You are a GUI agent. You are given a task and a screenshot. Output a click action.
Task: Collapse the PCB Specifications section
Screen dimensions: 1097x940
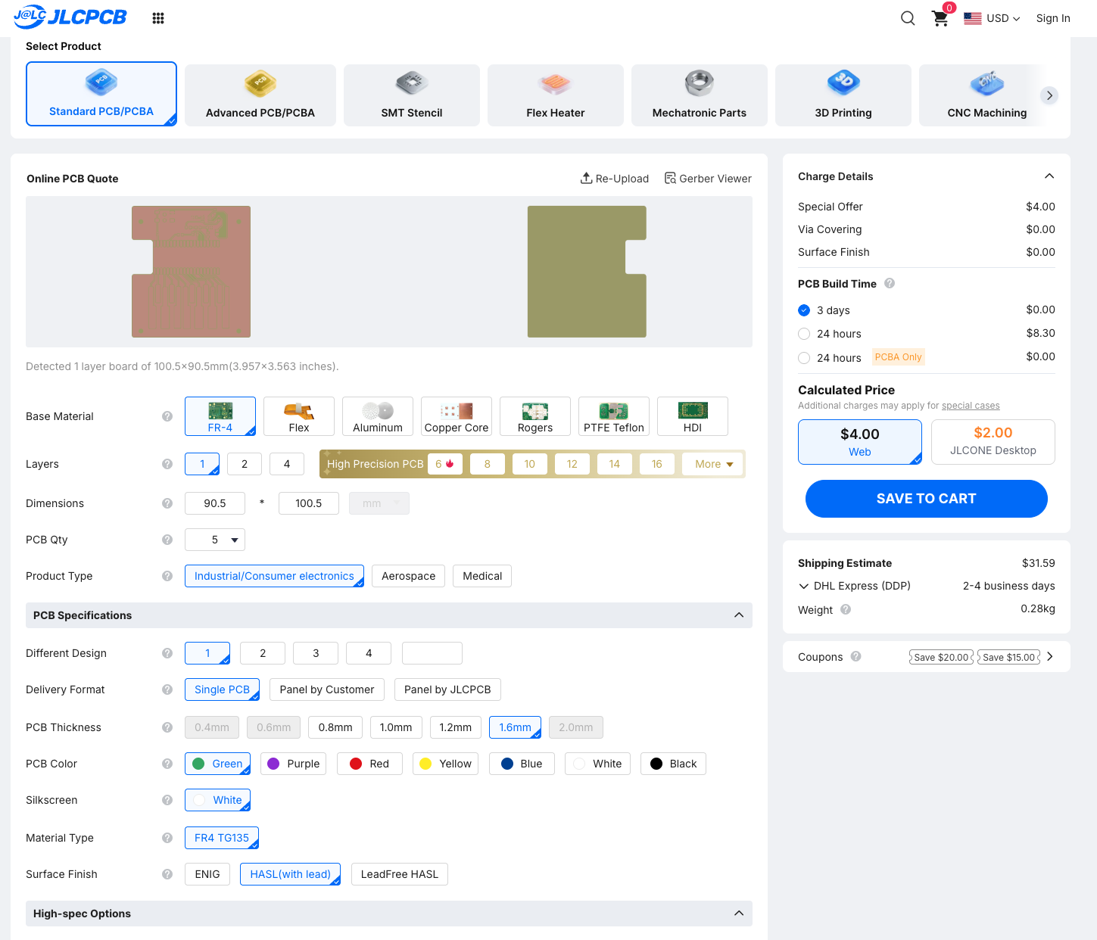pos(739,615)
